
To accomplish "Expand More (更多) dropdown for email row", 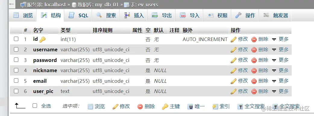I will click(x=280, y=81).
